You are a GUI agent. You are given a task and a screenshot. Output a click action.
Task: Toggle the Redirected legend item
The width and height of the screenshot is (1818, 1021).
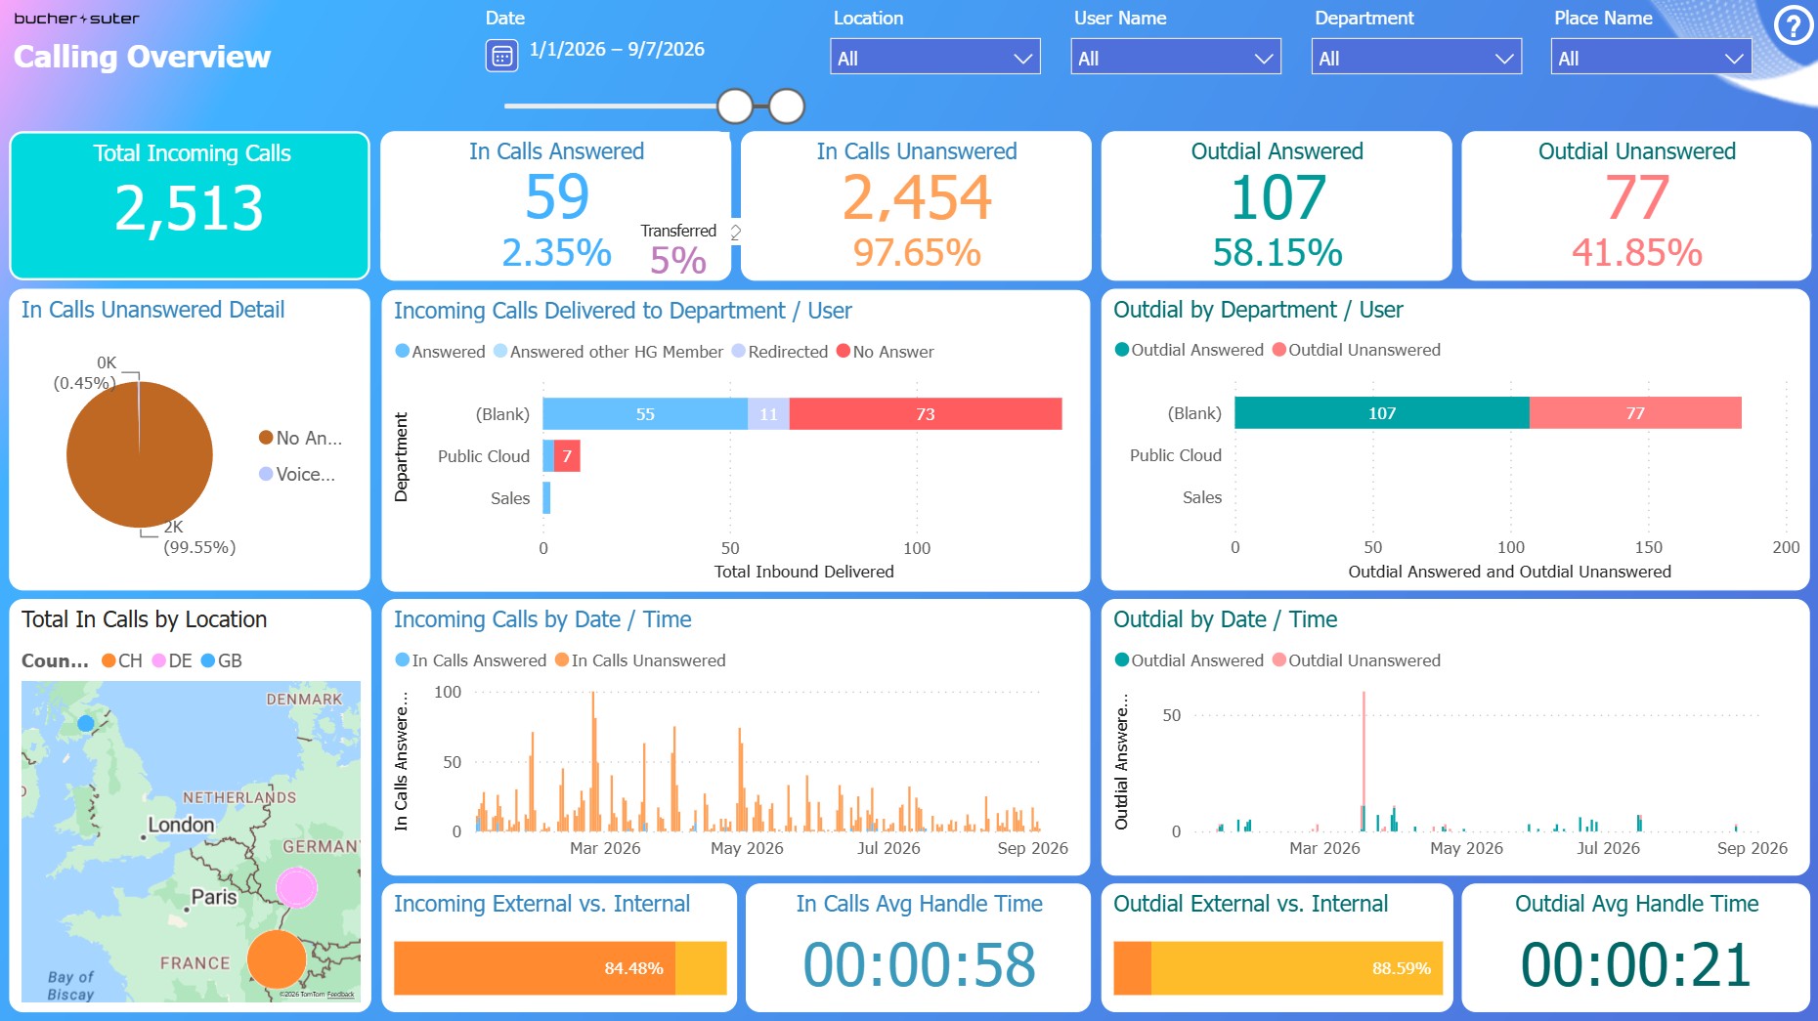click(779, 352)
